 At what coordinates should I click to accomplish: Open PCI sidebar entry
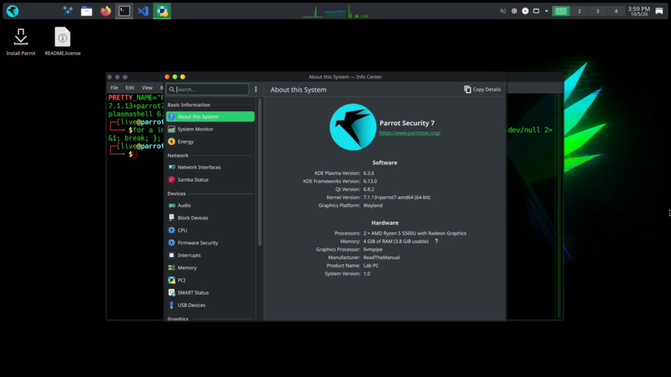tap(210, 280)
